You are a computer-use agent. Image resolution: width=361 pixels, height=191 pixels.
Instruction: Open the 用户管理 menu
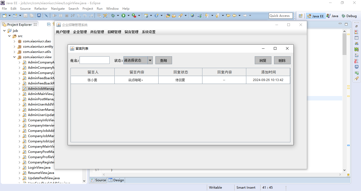[x=63, y=32]
